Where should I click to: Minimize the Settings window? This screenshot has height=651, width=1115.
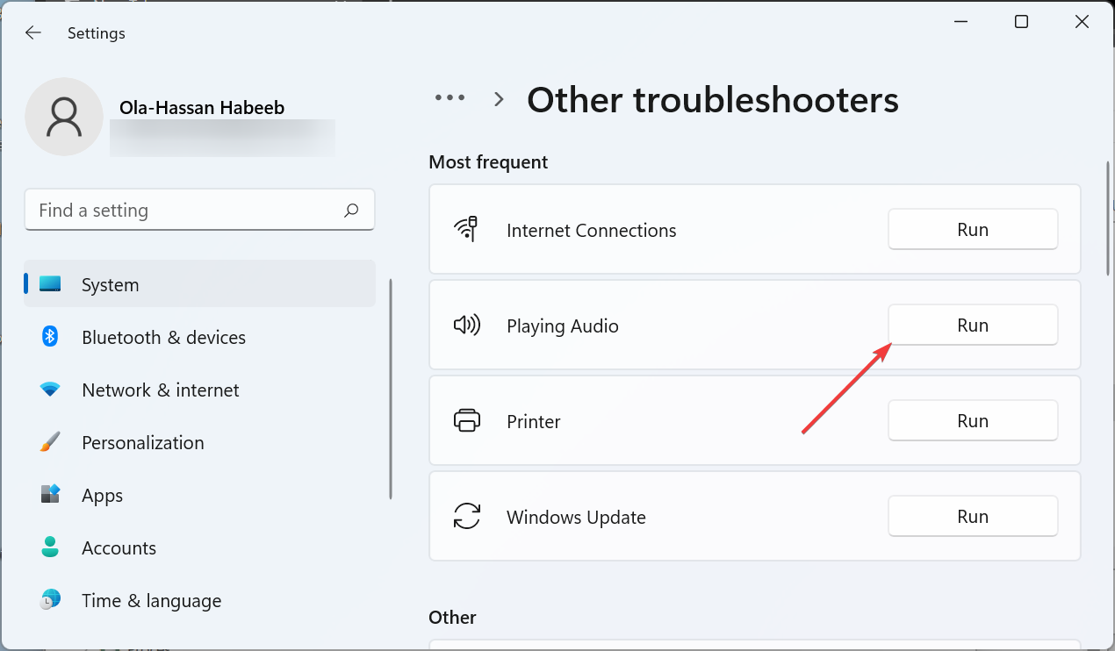[960, 22]
